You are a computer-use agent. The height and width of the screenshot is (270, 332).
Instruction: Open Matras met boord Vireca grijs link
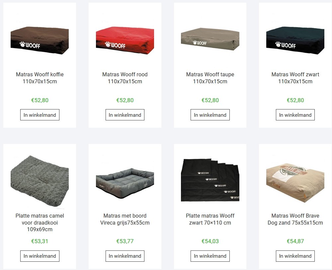[x=125, y=219]
